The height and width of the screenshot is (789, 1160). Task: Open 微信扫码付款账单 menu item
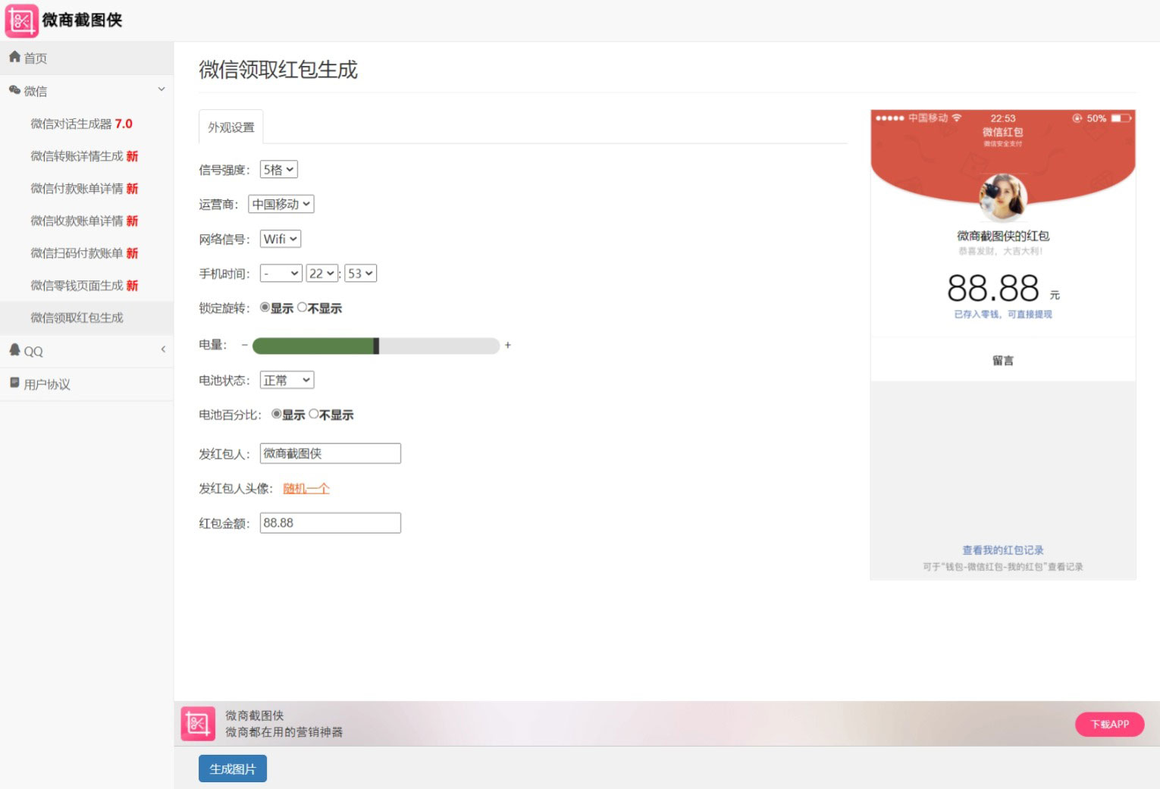(86, 253)
